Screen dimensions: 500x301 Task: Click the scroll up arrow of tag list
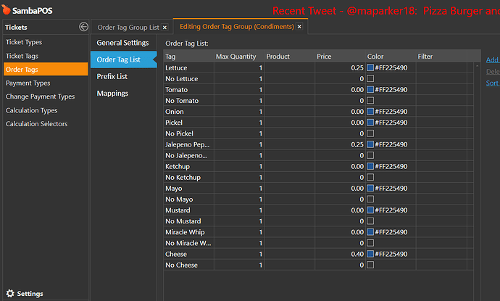(477, 66)
